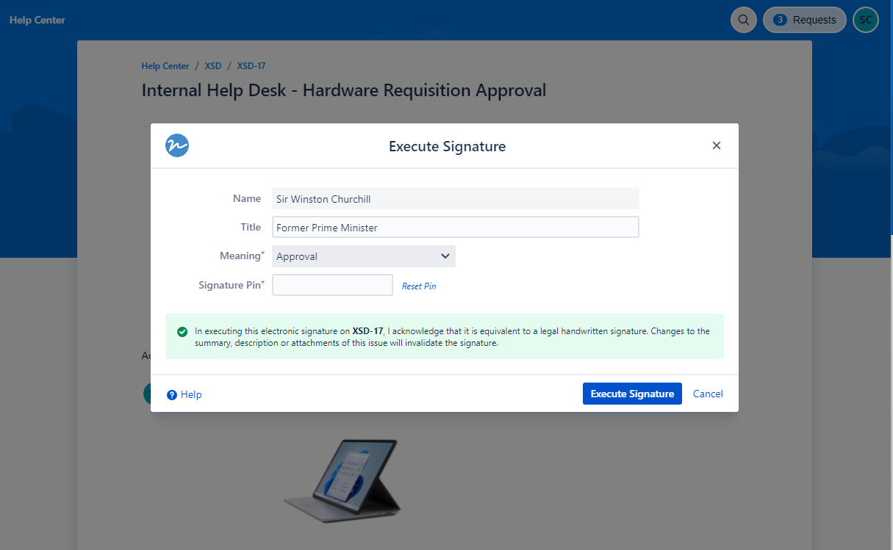Focus the Title field with Former Prime Minister
The height and width of the screenshot is (550, 893).
455,228
